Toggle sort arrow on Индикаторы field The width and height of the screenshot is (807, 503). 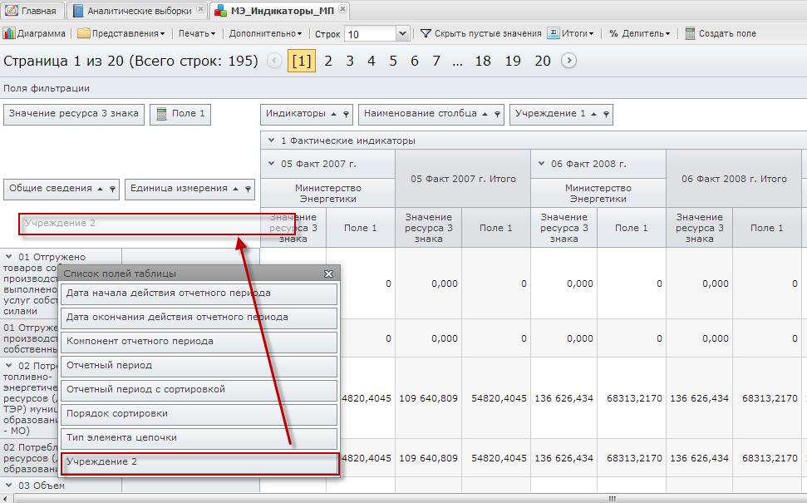[333, 114]
